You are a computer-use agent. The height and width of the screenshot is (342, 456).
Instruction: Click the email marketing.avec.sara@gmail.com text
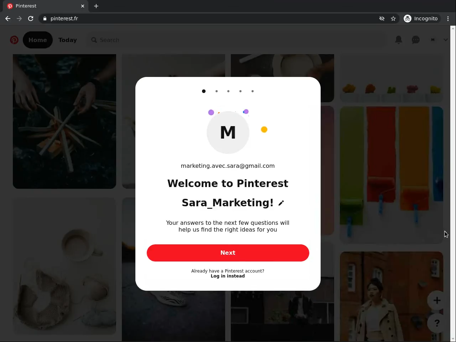(x=228, y=166)
